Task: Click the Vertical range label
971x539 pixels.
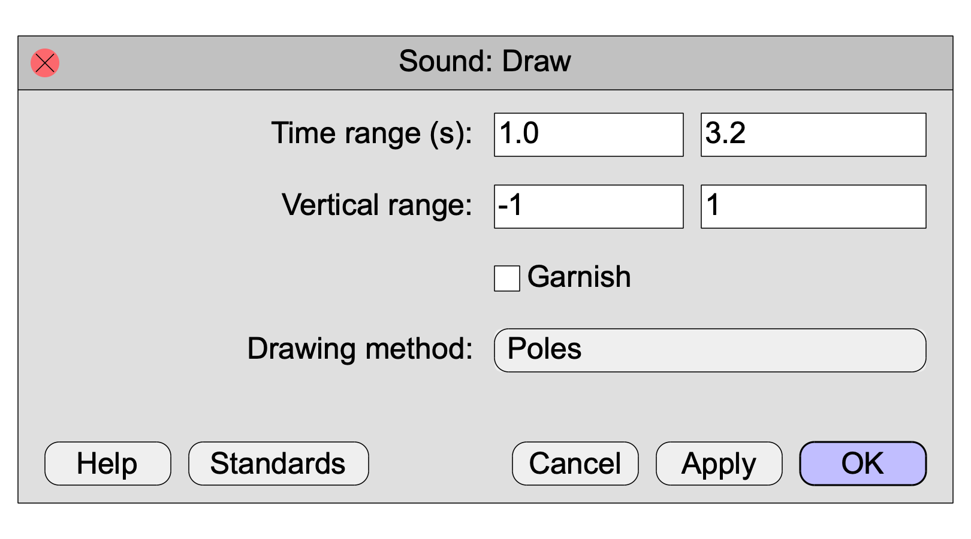Action: click(x=377, y=205)
